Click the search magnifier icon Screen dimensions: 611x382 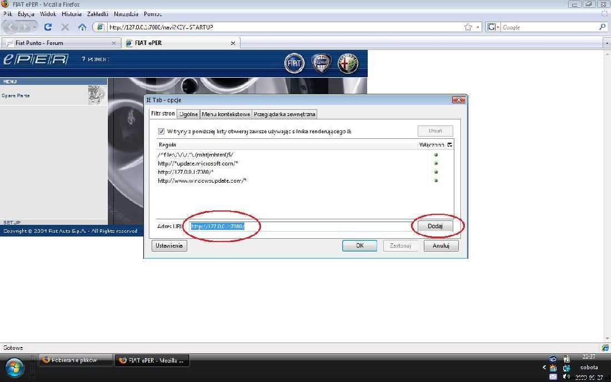[602, 27]
